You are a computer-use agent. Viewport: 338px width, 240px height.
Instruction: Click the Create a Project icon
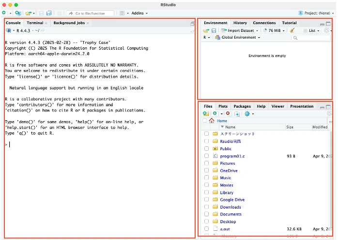point(18,13)
